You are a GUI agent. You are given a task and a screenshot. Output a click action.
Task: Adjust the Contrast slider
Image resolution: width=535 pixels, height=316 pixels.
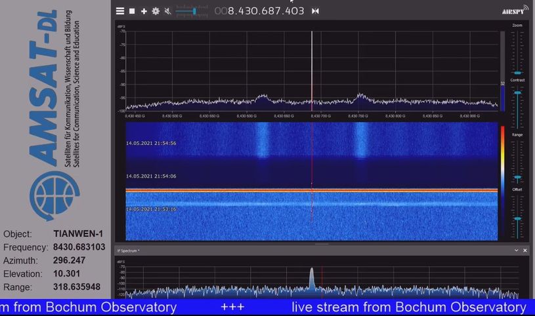pos(517,93)
